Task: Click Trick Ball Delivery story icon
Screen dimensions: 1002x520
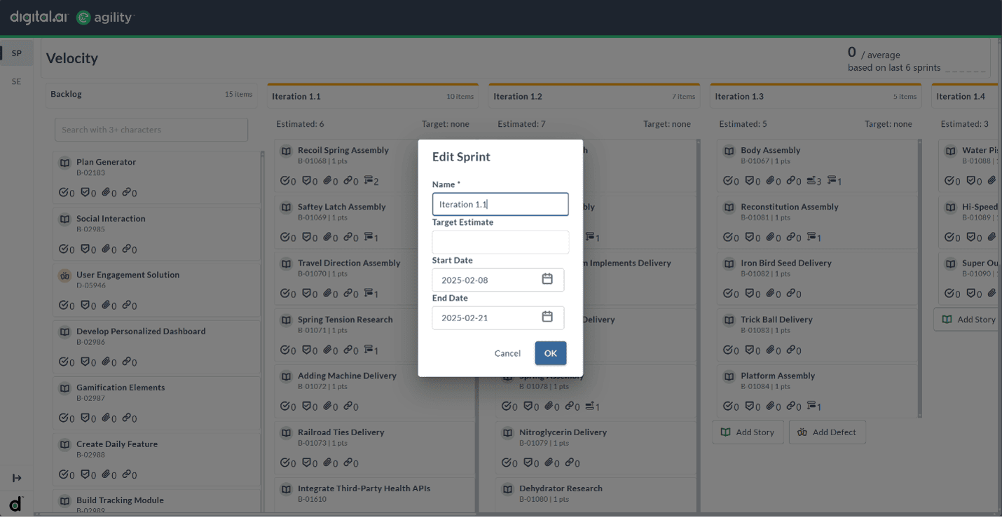Action: 729,320
